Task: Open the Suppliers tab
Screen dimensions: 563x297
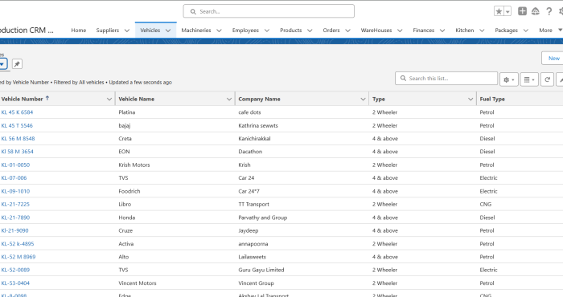Action: click(107, 31)
